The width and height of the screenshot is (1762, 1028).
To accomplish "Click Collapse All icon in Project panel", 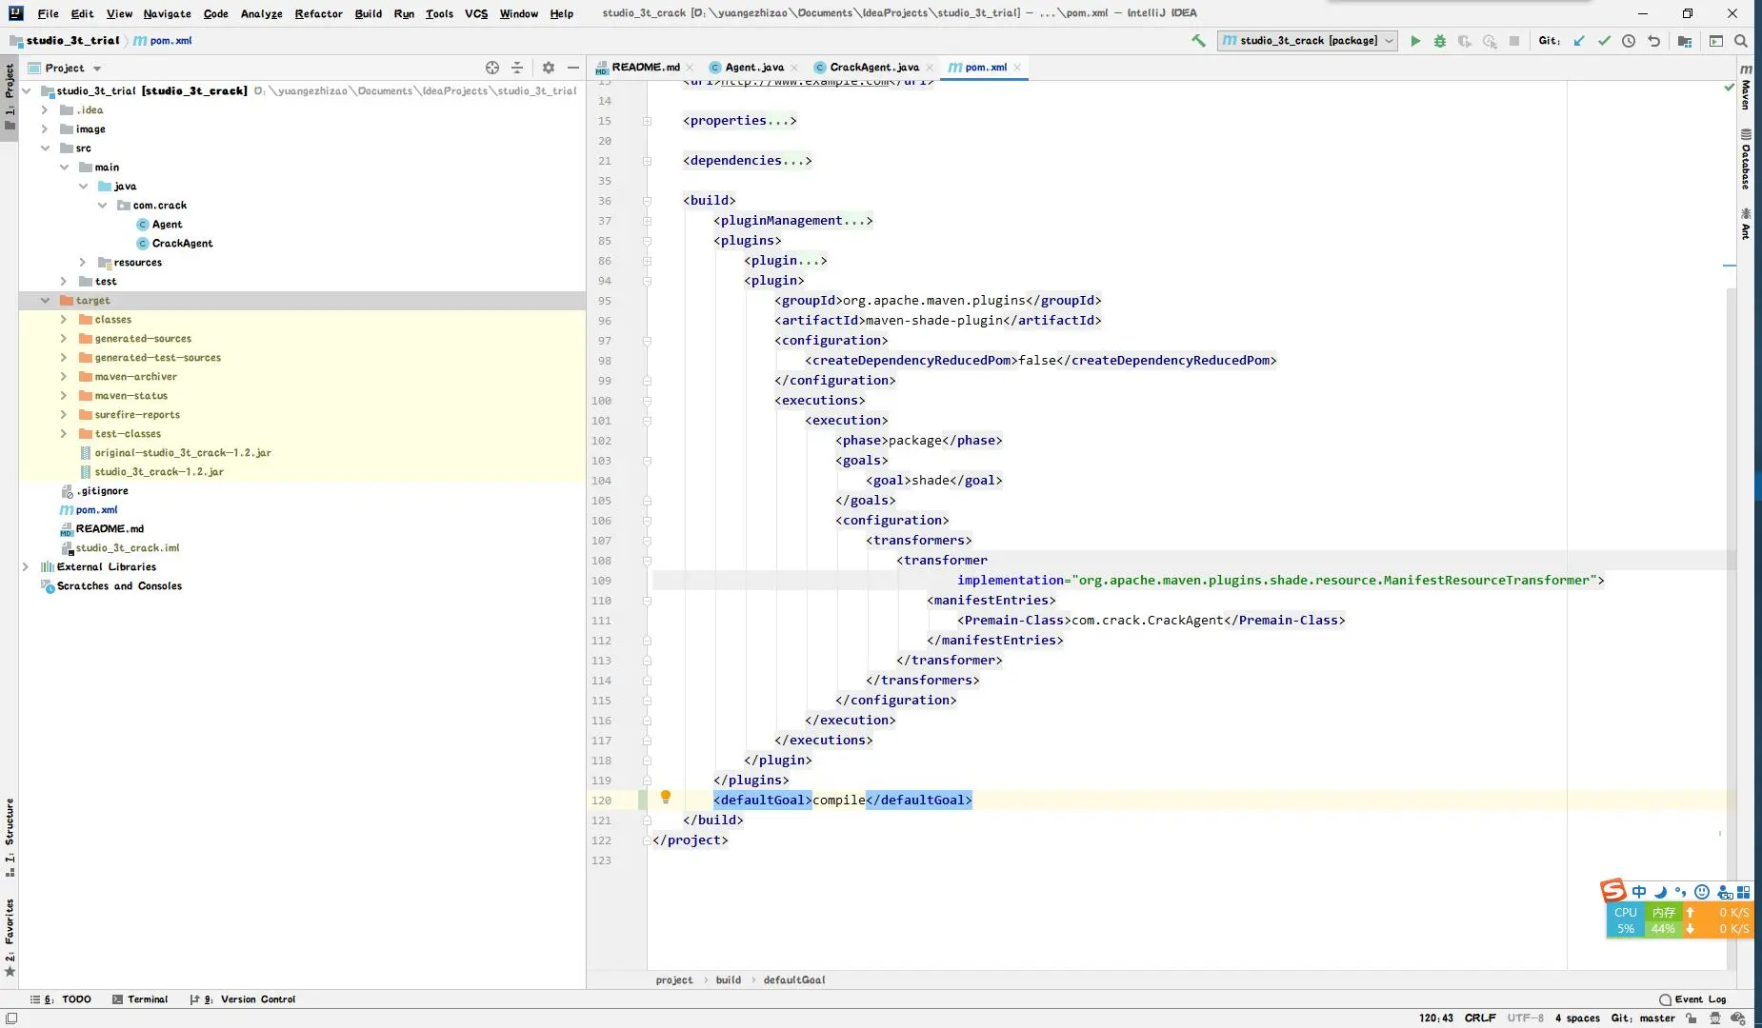I will point(517,68).
